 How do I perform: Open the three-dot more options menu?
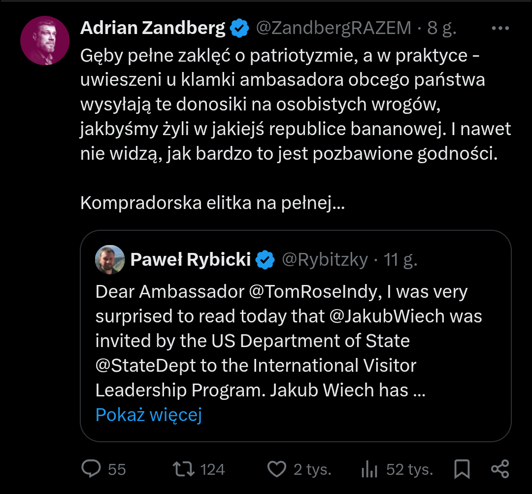tap(500, 28)
